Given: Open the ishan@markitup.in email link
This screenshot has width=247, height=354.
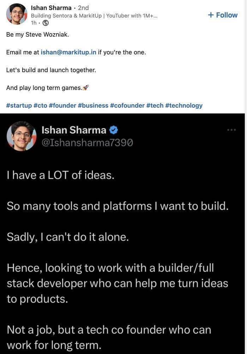Looking at the screenshot, I should coord(68,52).
